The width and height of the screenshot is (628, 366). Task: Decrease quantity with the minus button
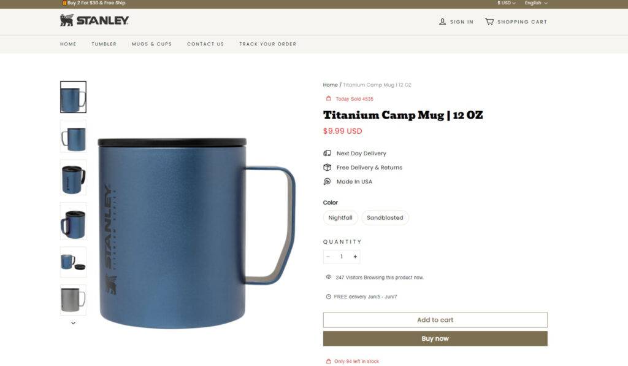point(328,257)
